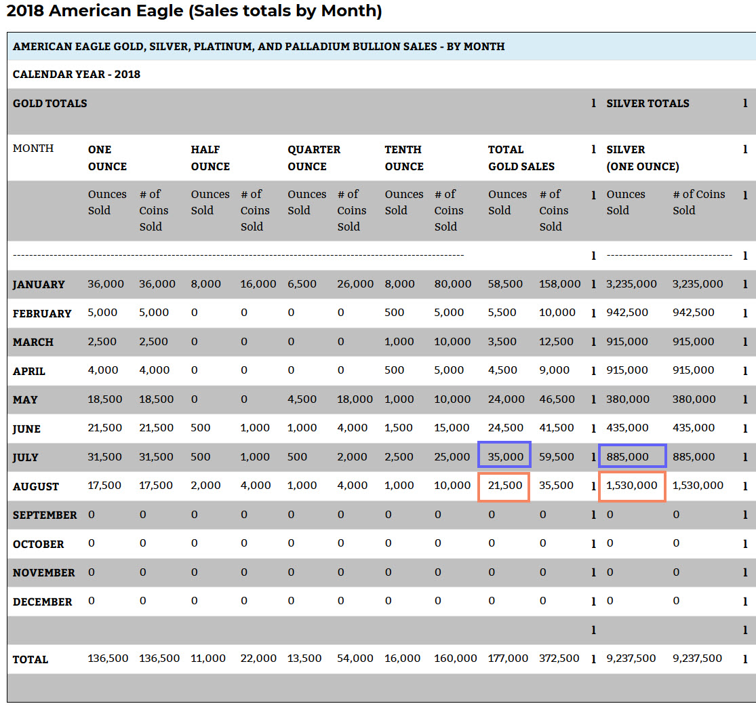
Task: Click the TOTAL row gold ounces value "177,000"
Action: coord(508,659)
